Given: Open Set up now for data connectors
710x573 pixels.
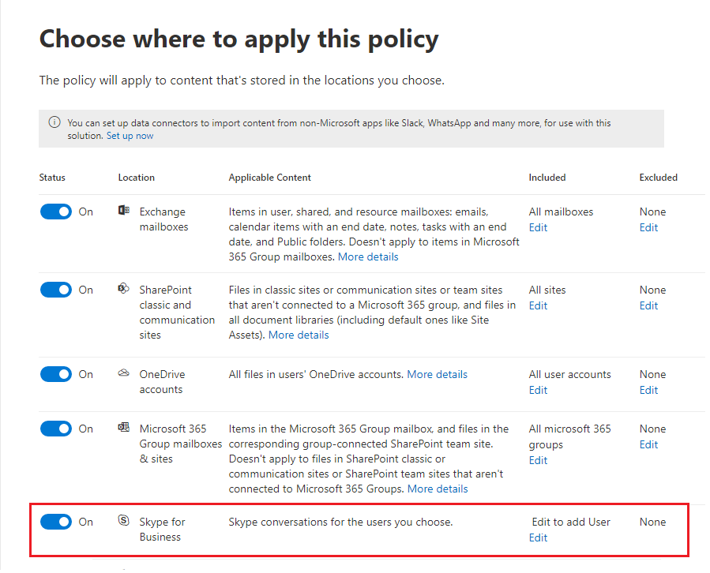Looking at the screenshot, I should pyautogui.click(x=130, y=135).
